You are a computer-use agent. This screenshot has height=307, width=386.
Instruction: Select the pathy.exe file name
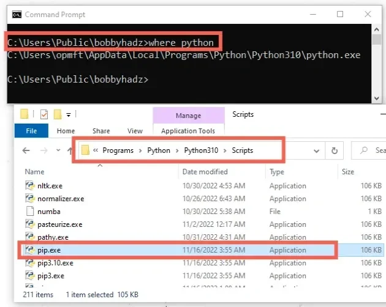pyautogui.click(x=53, y=237)
